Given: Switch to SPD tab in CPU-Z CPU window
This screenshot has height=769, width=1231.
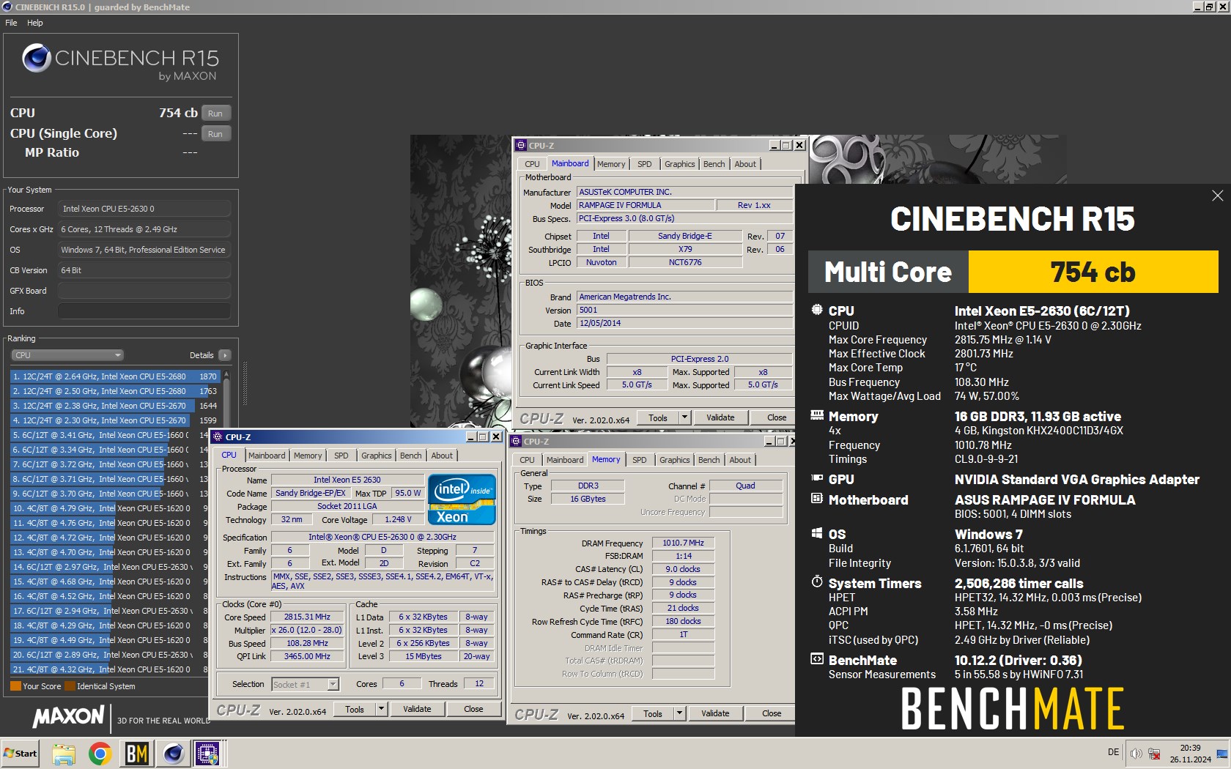Looking at the screenshot, I should [341, 456].
